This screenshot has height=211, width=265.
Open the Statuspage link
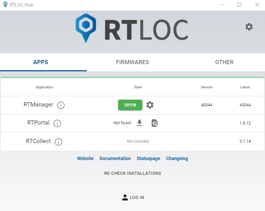(148, 159)
